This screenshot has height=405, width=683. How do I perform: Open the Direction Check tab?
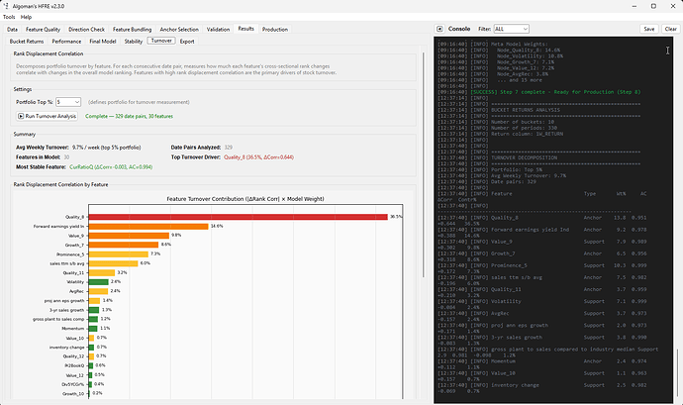86,29
